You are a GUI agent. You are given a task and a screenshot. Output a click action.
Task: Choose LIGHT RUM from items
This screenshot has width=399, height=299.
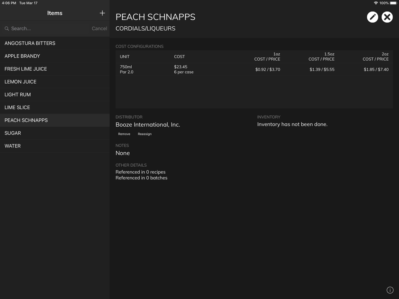coord(55,94)
